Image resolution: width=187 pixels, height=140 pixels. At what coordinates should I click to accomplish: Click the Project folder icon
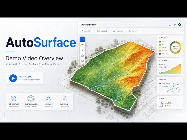tap(82, 31)
